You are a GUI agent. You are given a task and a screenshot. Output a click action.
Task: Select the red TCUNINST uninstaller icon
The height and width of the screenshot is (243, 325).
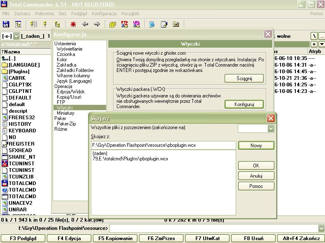[x=5, y=164]
